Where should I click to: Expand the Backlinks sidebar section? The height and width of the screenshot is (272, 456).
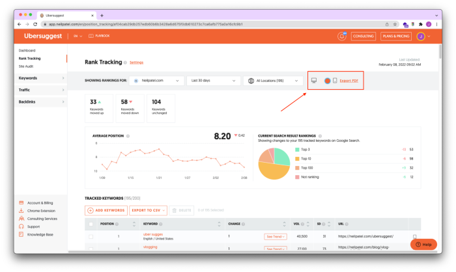41,102
